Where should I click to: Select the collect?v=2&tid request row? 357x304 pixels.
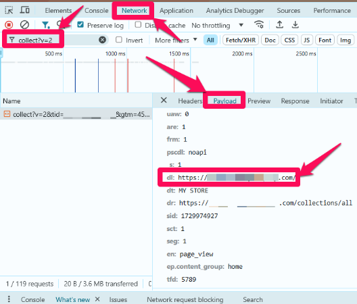(x=76, y=114)
